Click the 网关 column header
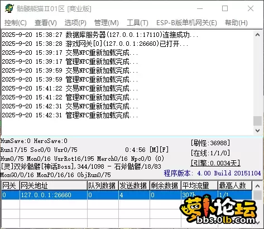264x229 pixels. [11, 185]
